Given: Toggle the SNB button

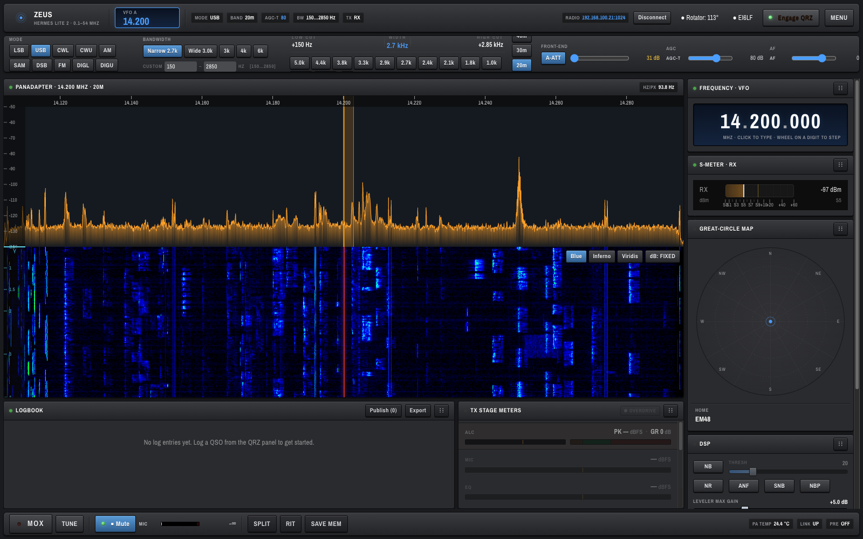Looking at the screenshot, I should (779, 486).
